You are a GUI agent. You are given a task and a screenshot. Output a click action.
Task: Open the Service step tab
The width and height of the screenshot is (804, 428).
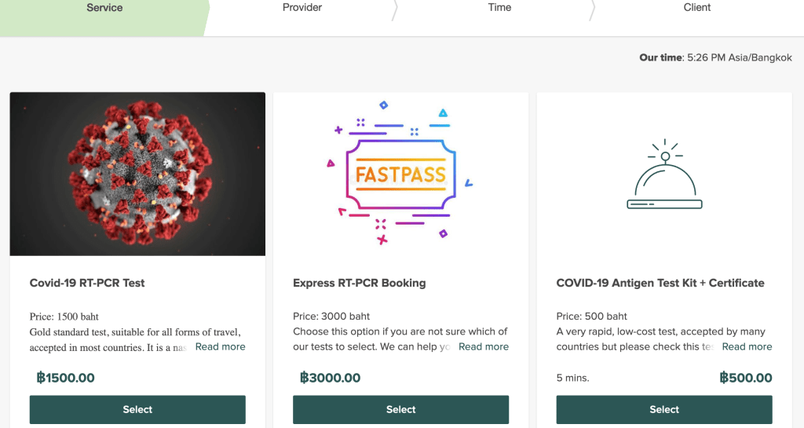click(104, 8)
